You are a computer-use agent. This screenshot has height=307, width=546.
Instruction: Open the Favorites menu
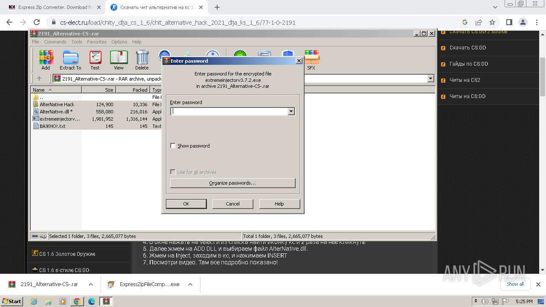tap(97, 42)
